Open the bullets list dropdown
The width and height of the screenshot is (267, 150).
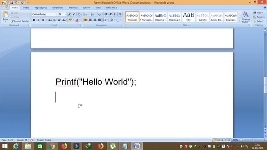pos(89,14)
